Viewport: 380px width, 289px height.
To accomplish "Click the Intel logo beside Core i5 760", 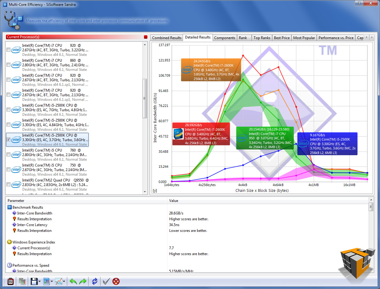I will (x=16, y=155).
